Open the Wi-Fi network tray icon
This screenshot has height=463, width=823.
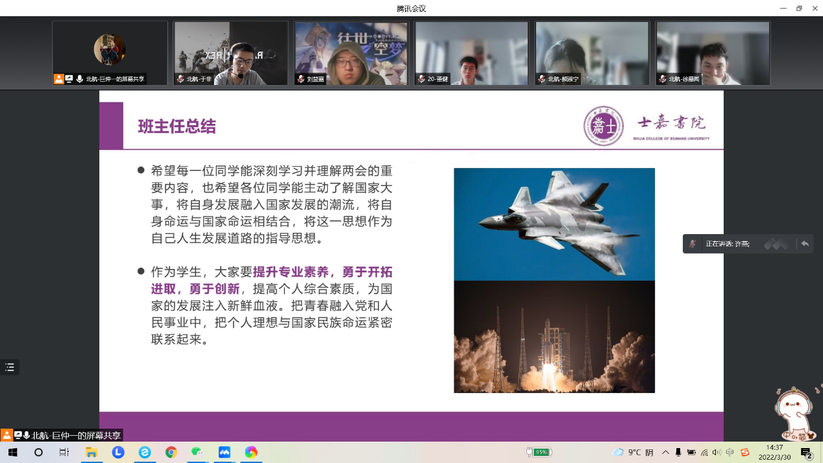pyautogui.click(x=704, y=453)
